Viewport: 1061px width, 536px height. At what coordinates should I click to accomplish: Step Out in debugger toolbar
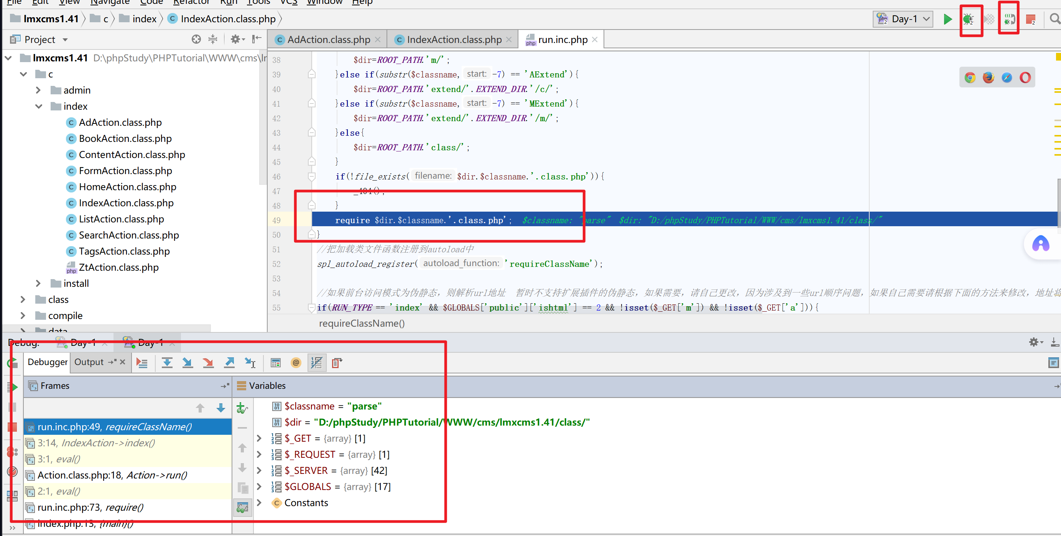pos(229,363)
